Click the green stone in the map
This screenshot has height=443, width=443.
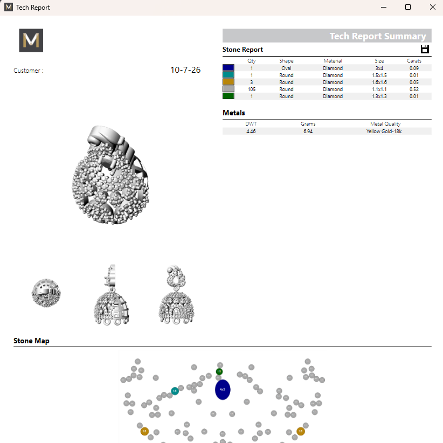(x=219, y=371)
